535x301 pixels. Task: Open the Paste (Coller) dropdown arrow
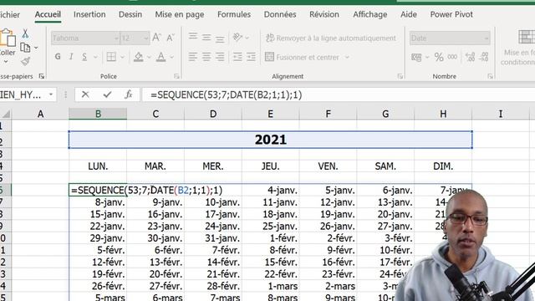point(6,62)
